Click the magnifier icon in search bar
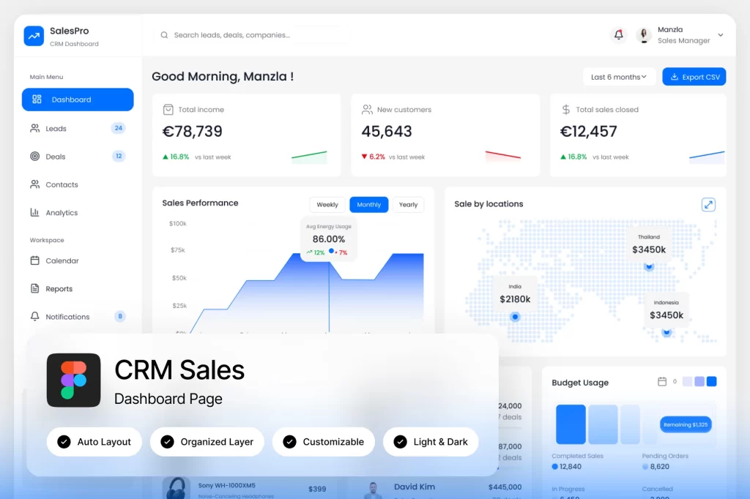The height and width of the screenshot is (499, 750). pos(164,35)
